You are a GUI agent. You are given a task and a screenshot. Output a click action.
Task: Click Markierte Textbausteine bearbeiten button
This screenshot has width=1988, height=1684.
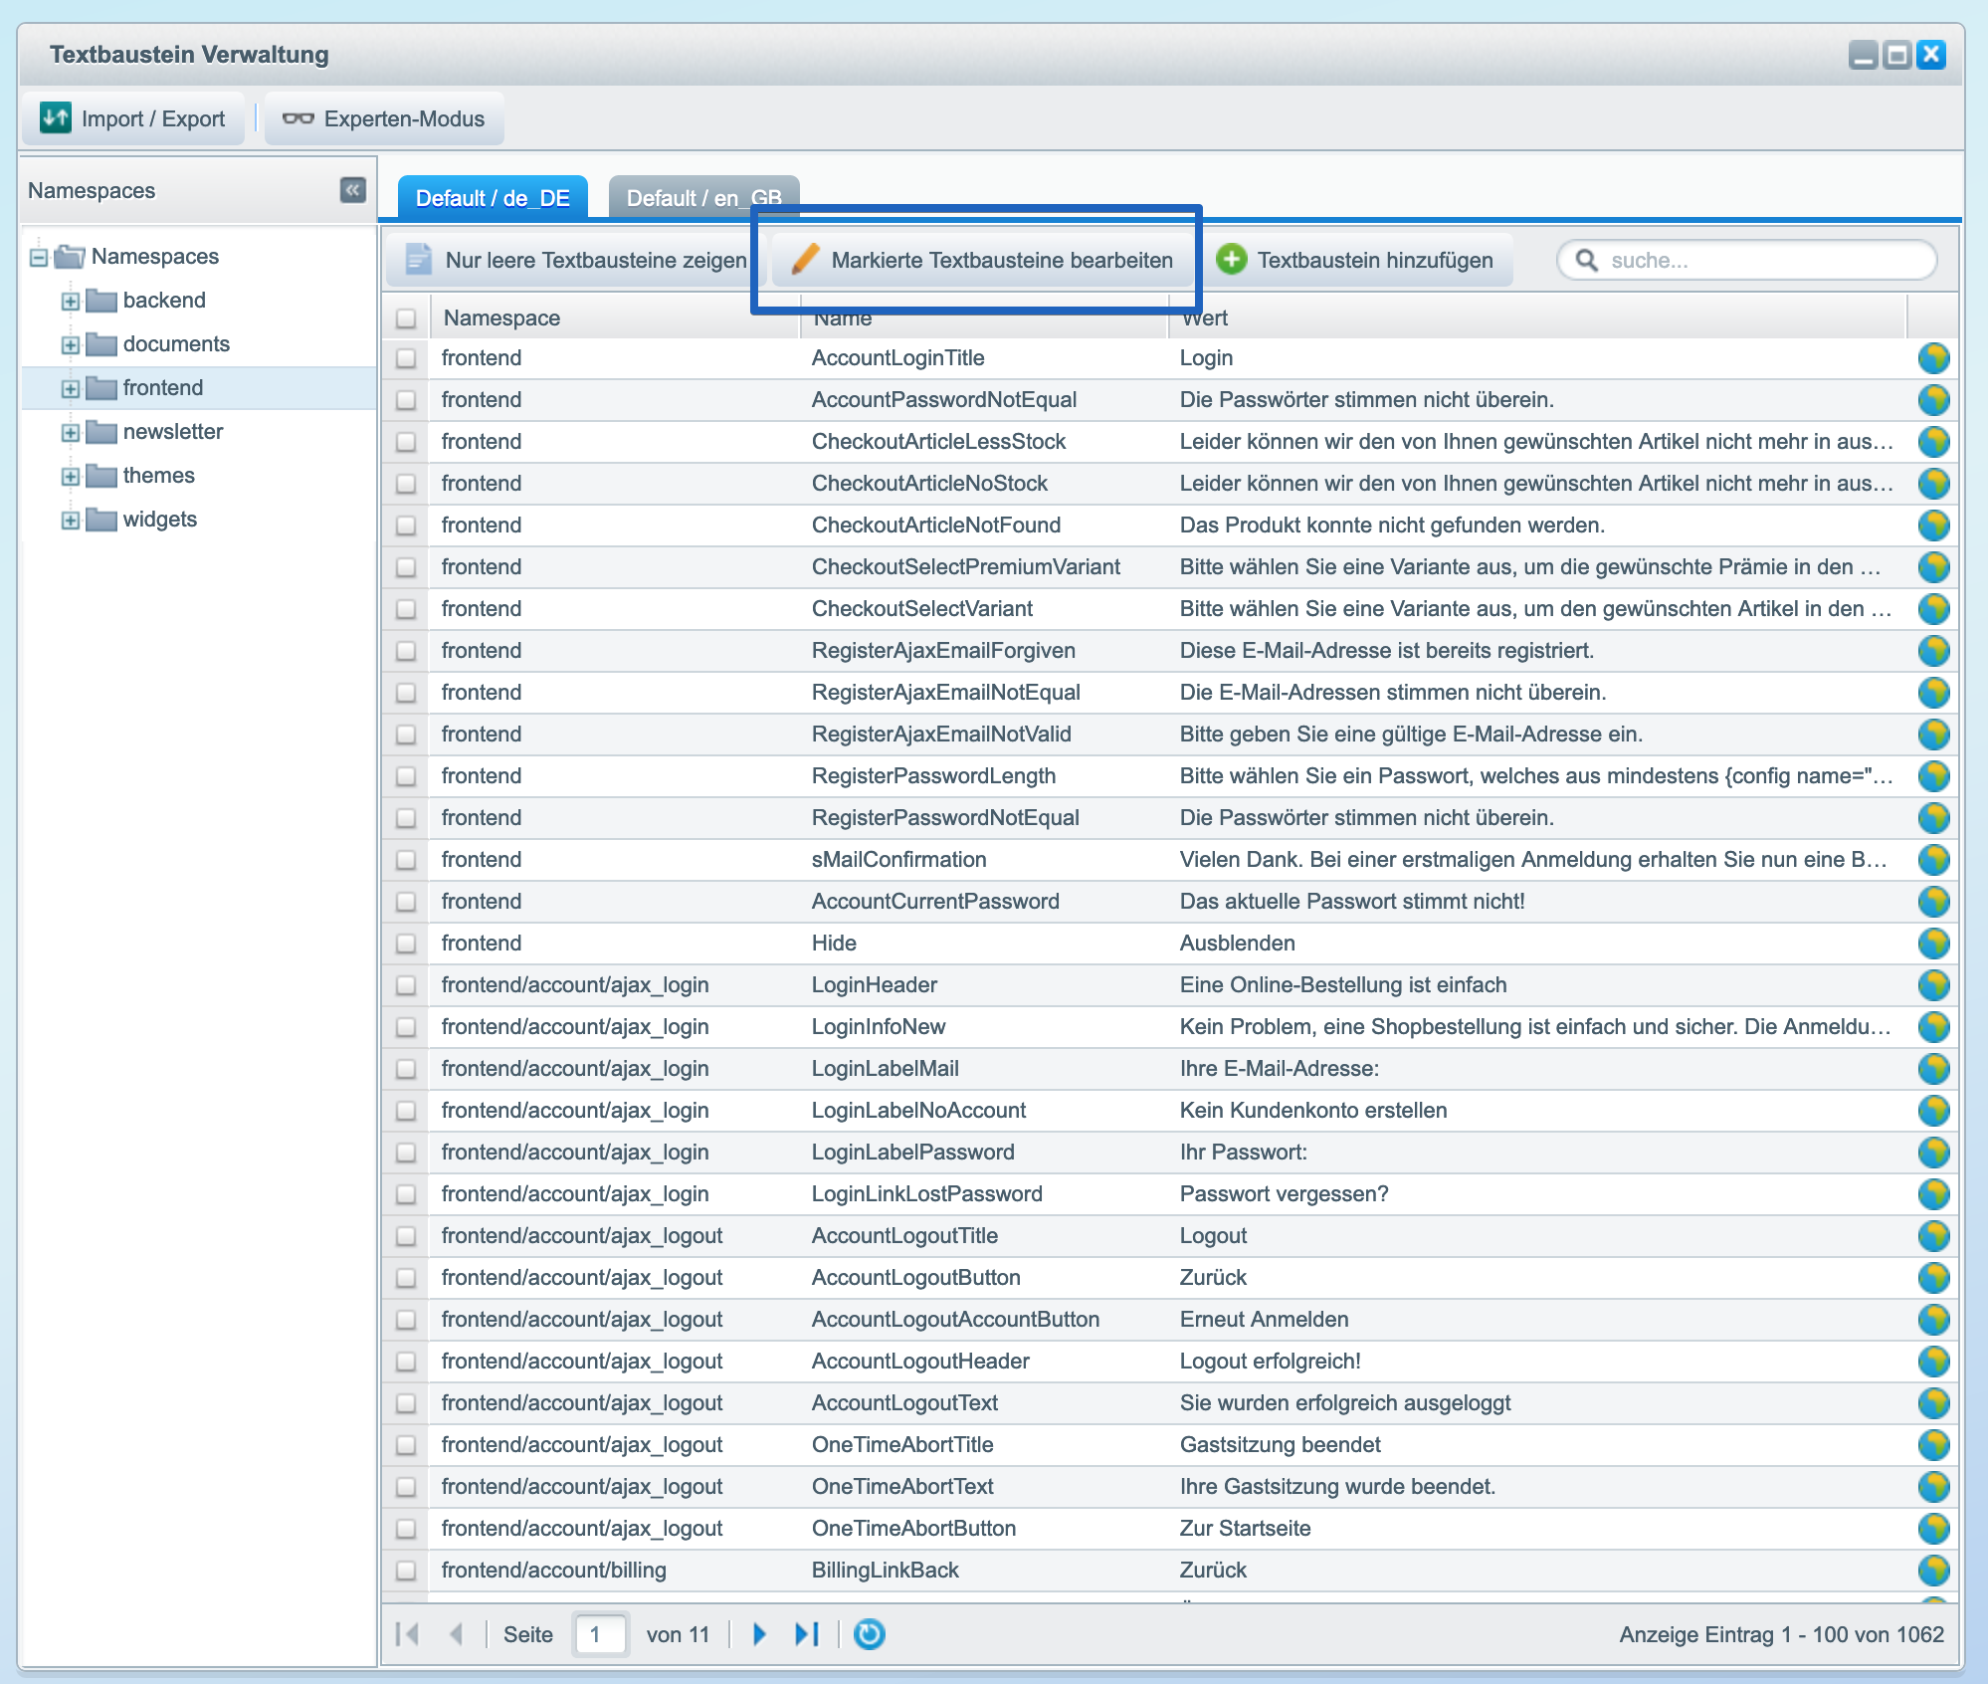982,260
